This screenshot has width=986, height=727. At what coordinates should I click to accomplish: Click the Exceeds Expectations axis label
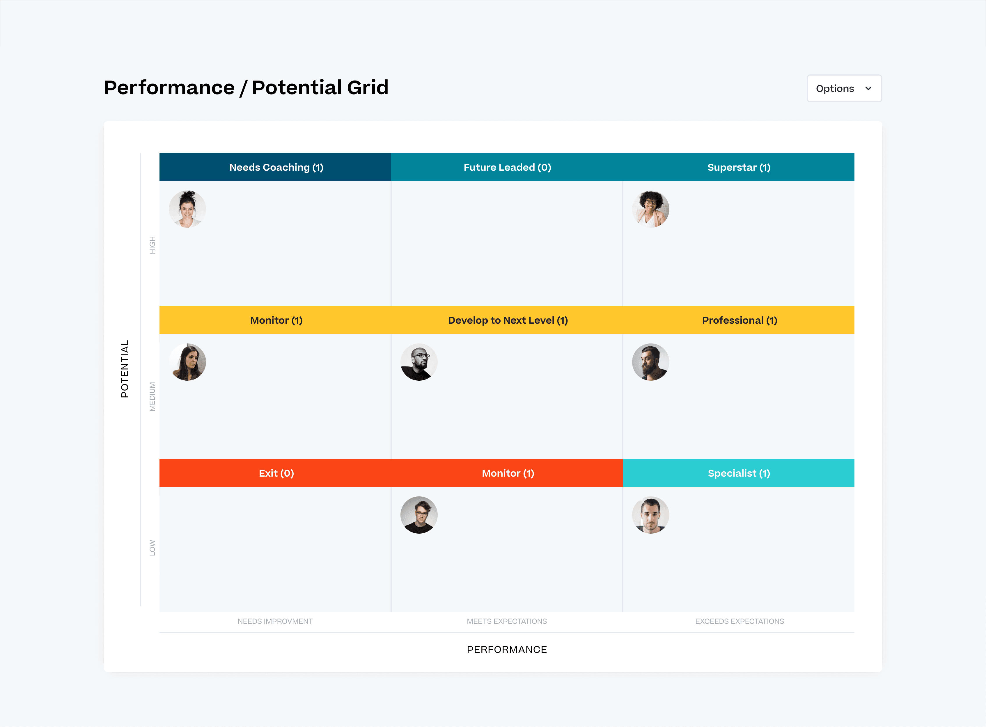739,621
